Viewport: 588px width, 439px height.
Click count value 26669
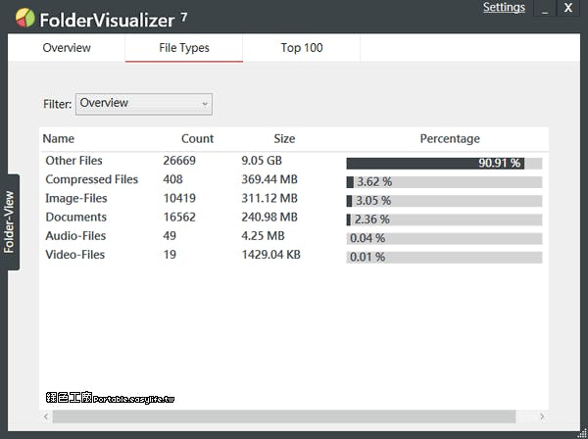179,161
